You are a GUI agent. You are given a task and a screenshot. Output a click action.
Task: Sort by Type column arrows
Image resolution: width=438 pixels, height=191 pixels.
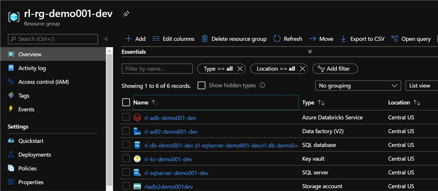321,103
